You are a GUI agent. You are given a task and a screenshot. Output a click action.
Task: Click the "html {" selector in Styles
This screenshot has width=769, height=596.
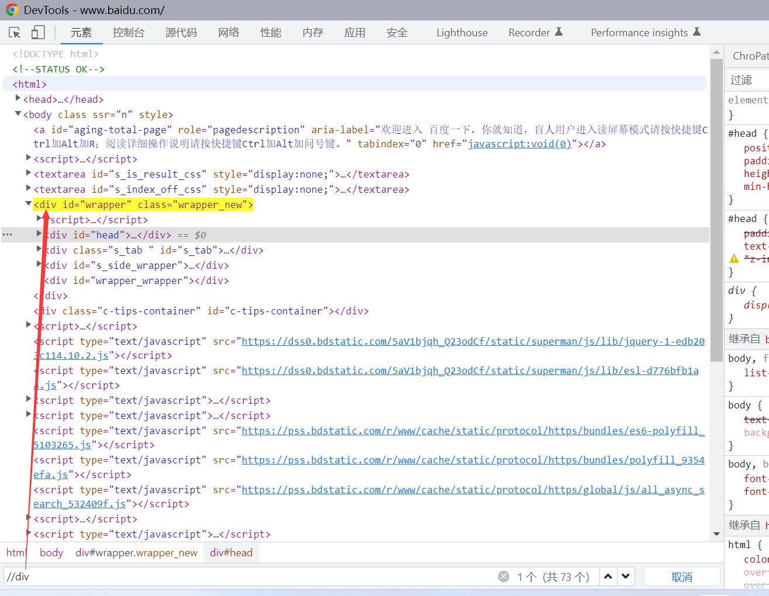click(745, 545)
